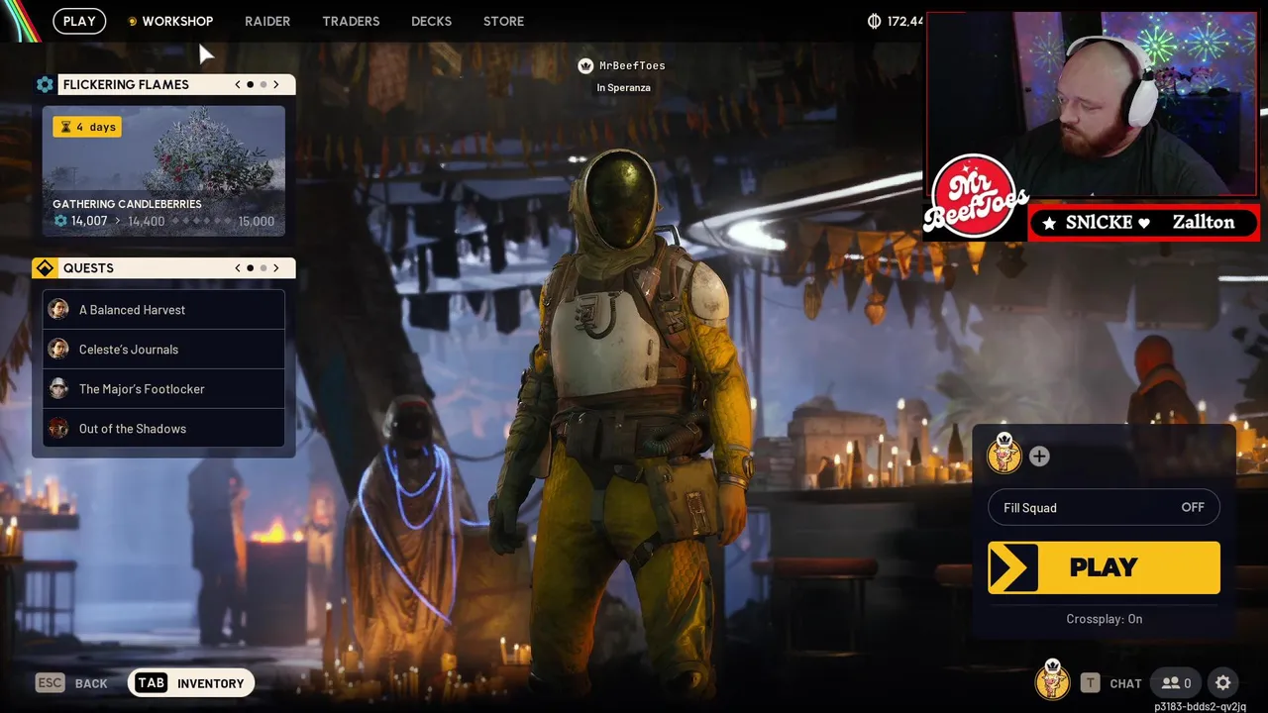Viewport: 1268px width, 713px height.
Task: Click the bottom bar player avatar icon
Action: pyautogui.click(x=1052, y=680)
